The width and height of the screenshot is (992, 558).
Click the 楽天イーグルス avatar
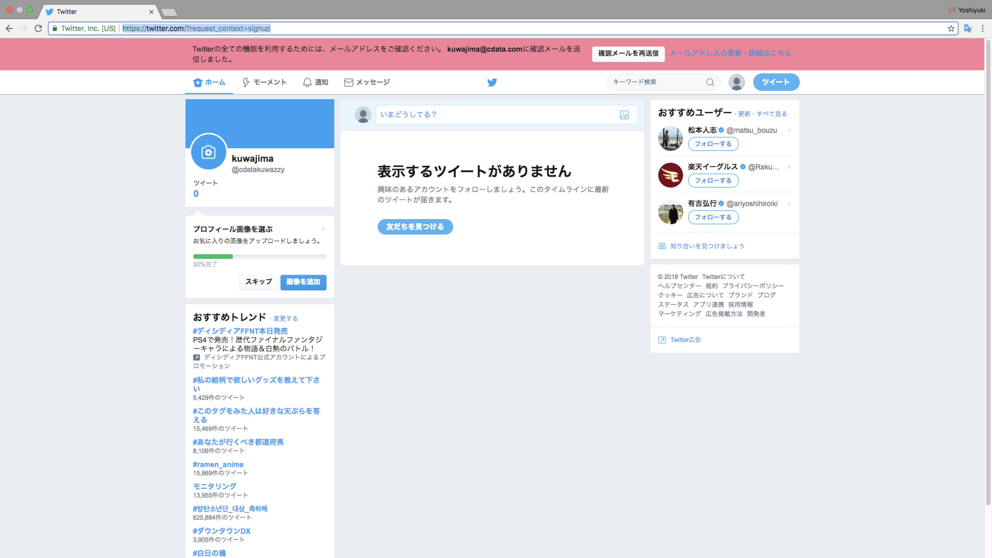pyautogui.click(x=670, y=175)
